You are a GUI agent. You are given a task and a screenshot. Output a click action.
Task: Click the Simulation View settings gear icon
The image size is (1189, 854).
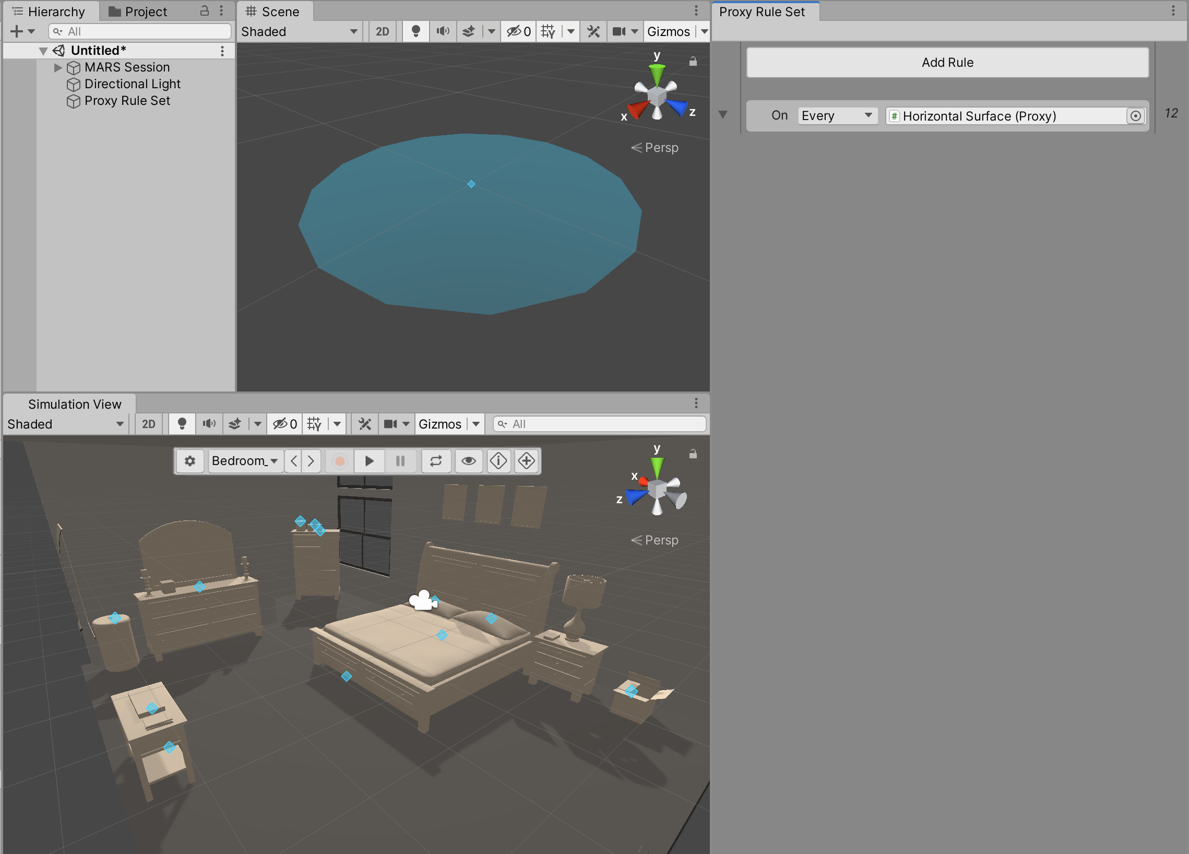(x=190, y=461)
